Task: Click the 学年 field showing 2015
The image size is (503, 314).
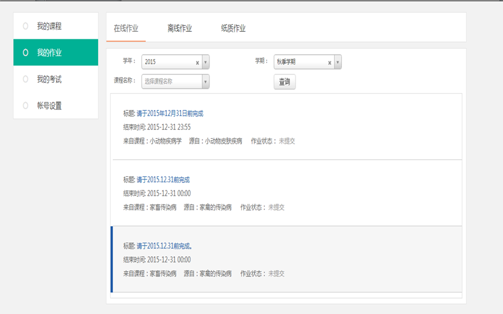Action: coord(176,62)
